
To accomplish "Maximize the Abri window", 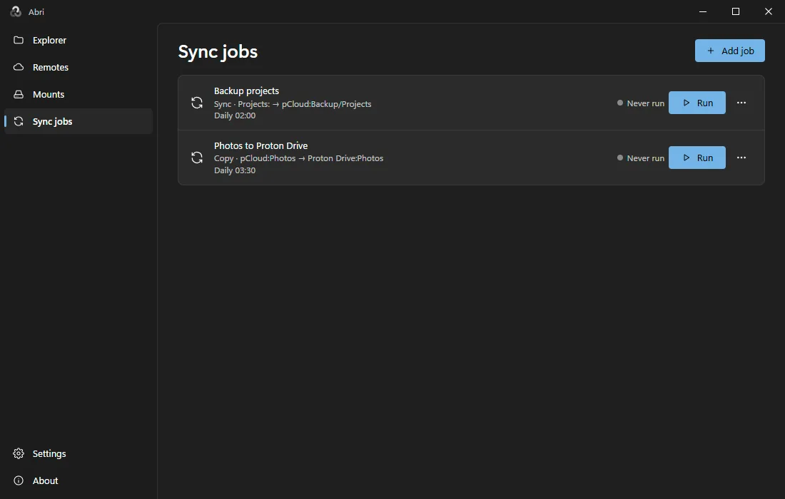I will 736,11.
